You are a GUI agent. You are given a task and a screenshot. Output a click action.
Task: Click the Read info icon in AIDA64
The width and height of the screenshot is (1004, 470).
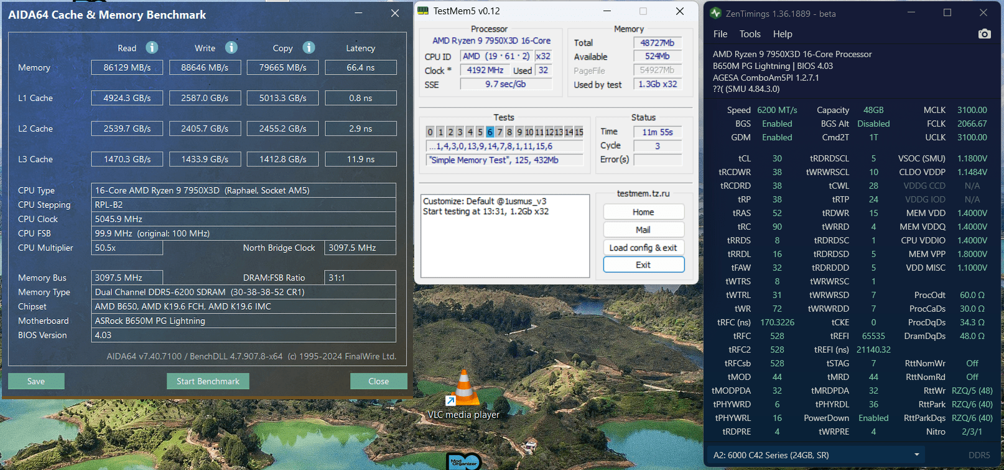click(x=152, y=47)
